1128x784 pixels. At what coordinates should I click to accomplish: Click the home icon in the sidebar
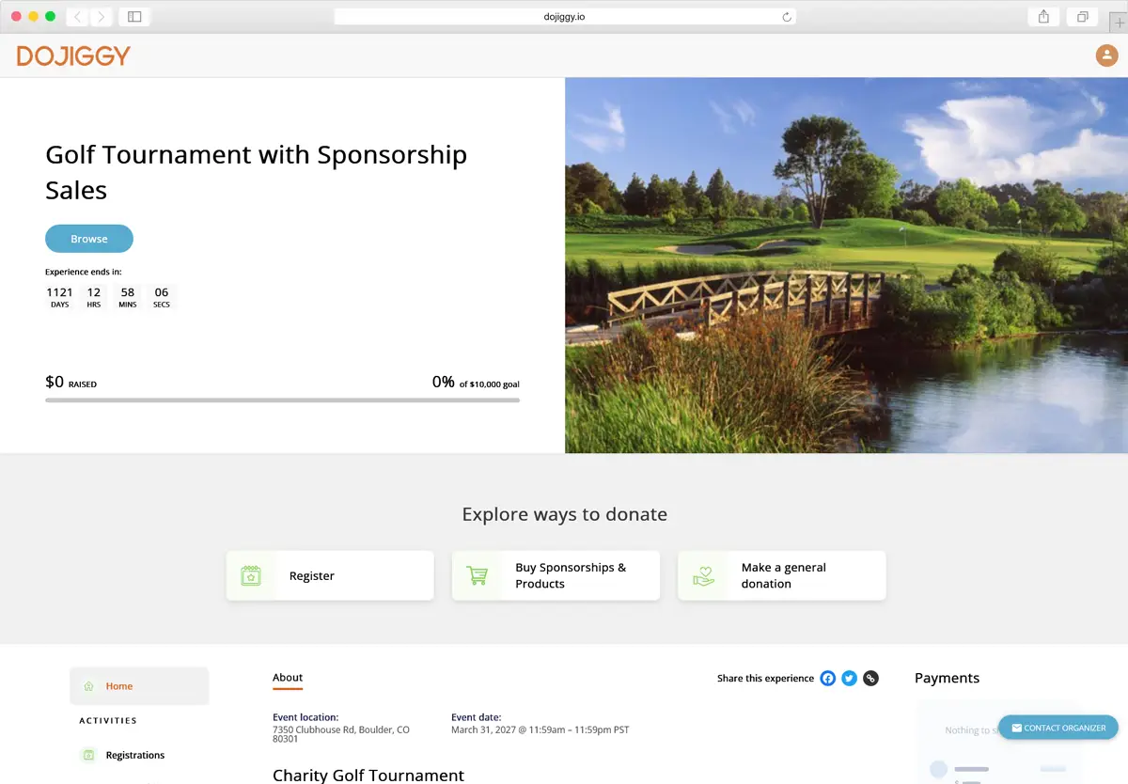(88, 686)
